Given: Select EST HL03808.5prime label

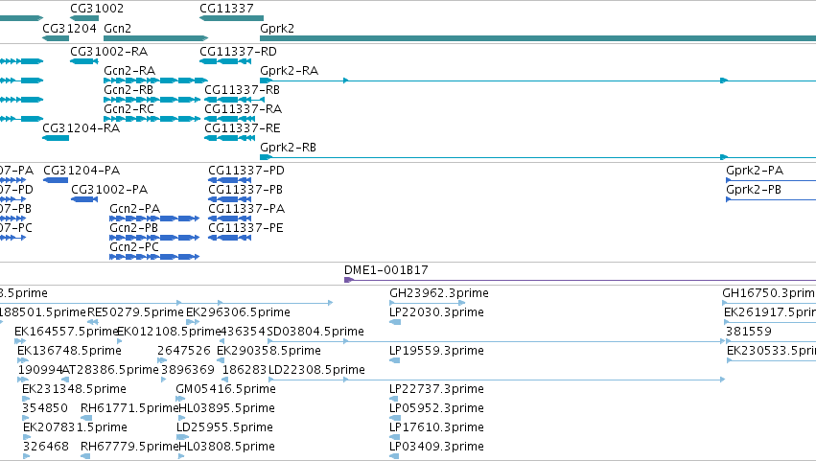Looking at the screenshot, I should click(x=227, y=447).
